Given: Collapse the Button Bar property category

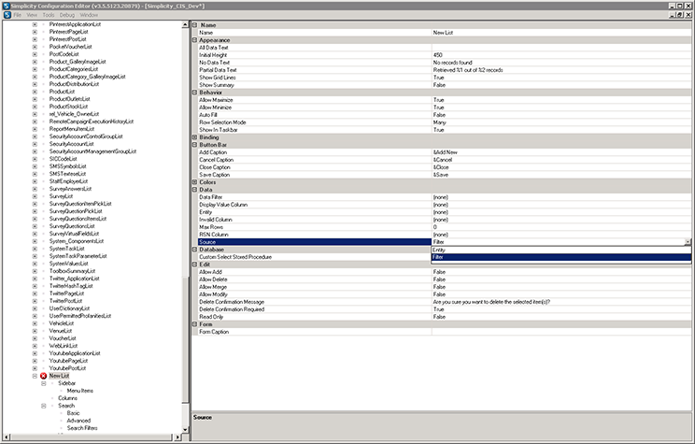Looking at the screenshot, I should (x=194, y=145).
